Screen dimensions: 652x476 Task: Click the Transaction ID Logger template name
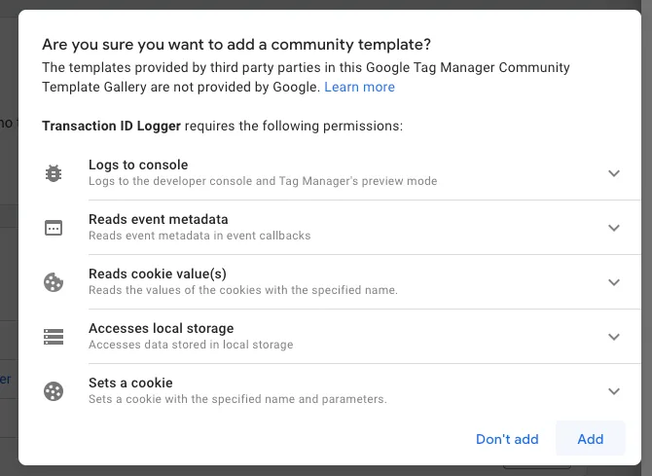112,127
